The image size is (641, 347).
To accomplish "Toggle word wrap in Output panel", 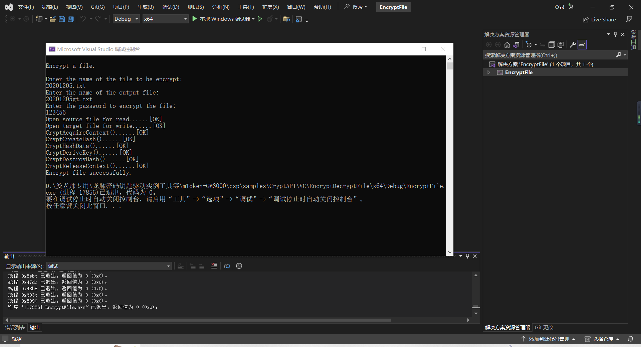I will (x=227, y=266).
